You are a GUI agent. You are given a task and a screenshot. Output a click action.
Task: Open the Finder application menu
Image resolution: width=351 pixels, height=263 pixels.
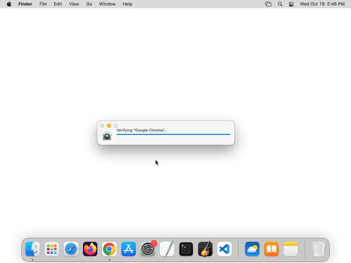coord(25,4)
